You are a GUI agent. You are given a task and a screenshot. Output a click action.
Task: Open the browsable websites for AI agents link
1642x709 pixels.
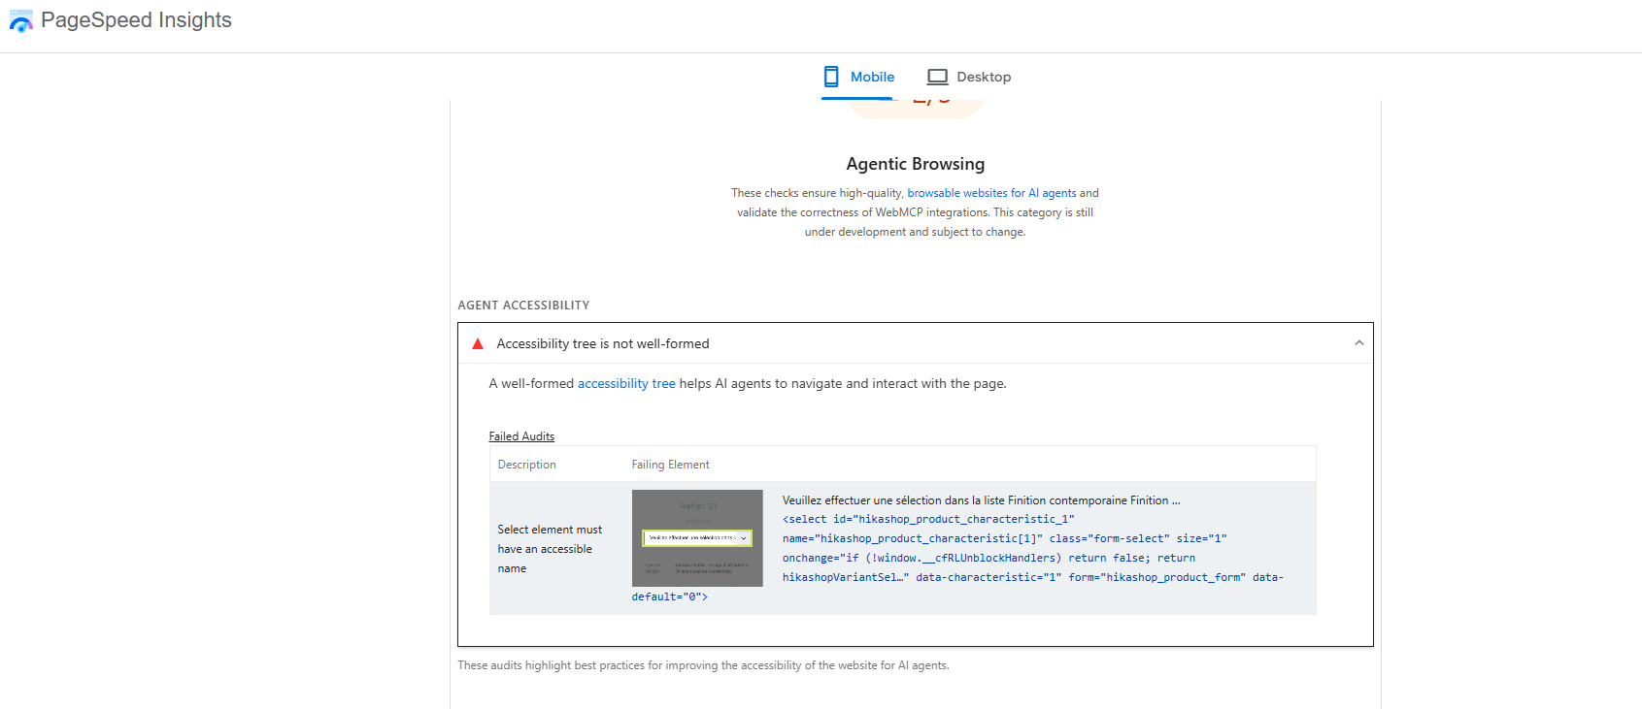tap(991, 193)
